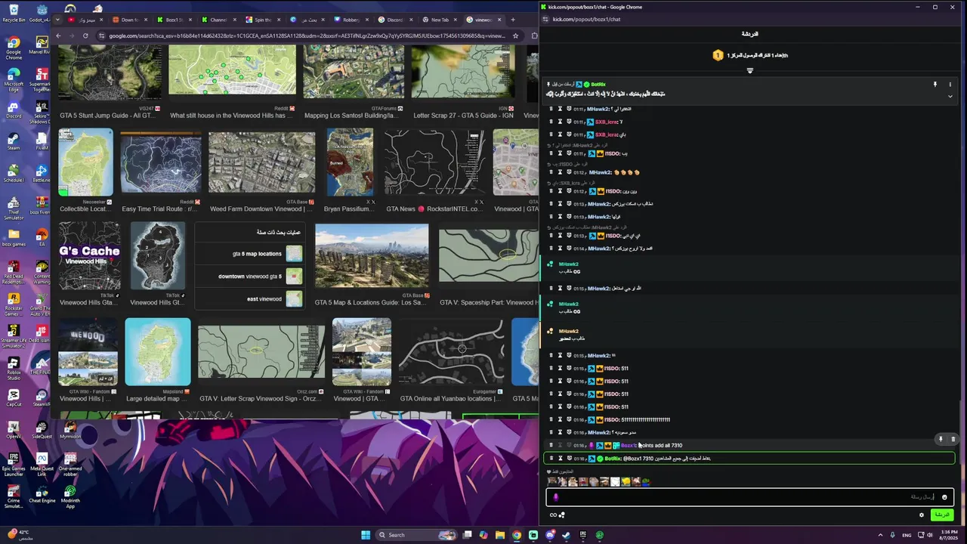Open Windows Start menu
Viewport: 967px width, 544px height.
click(x=366, y=535)
